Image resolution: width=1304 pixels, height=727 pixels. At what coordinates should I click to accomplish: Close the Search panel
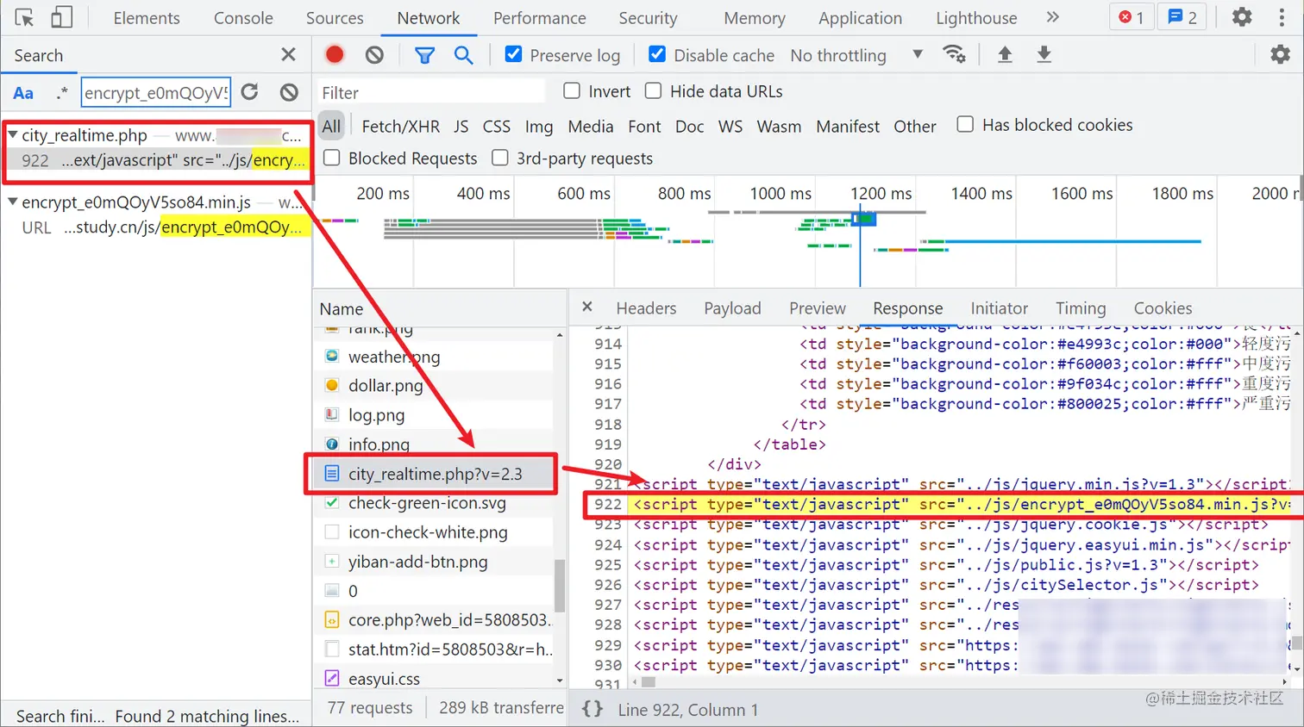[x=288, y=55]
